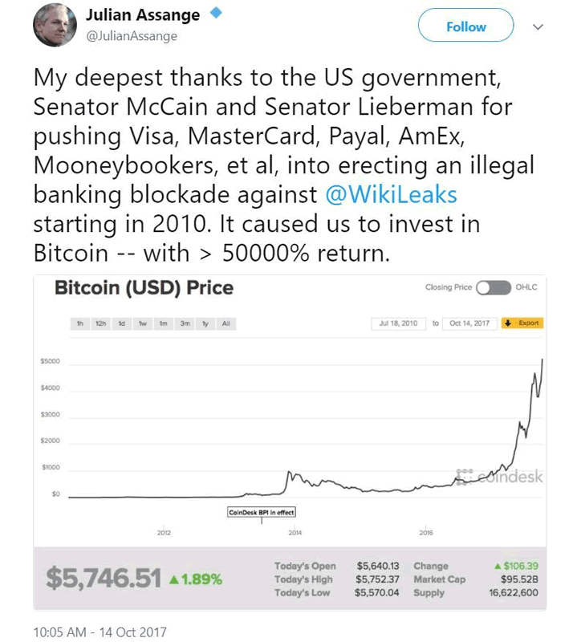The height and width of the screenshot is (642, 577).
Task: Click the end date field Oct 14, 2017
Action: [x=469, y=323]
